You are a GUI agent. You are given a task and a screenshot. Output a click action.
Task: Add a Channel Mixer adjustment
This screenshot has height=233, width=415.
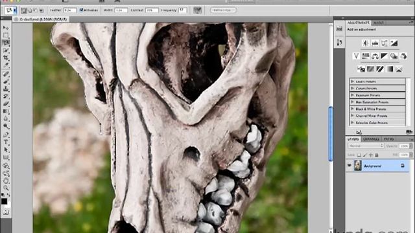(403, 56)
